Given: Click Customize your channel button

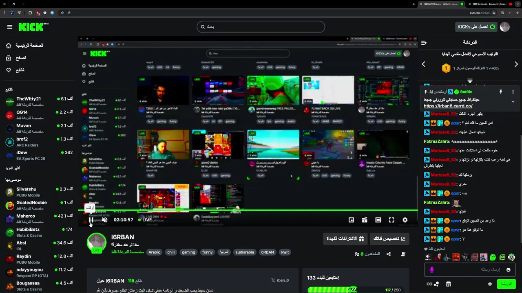Looking at the screenshot, I should click(x=389, y=239).
